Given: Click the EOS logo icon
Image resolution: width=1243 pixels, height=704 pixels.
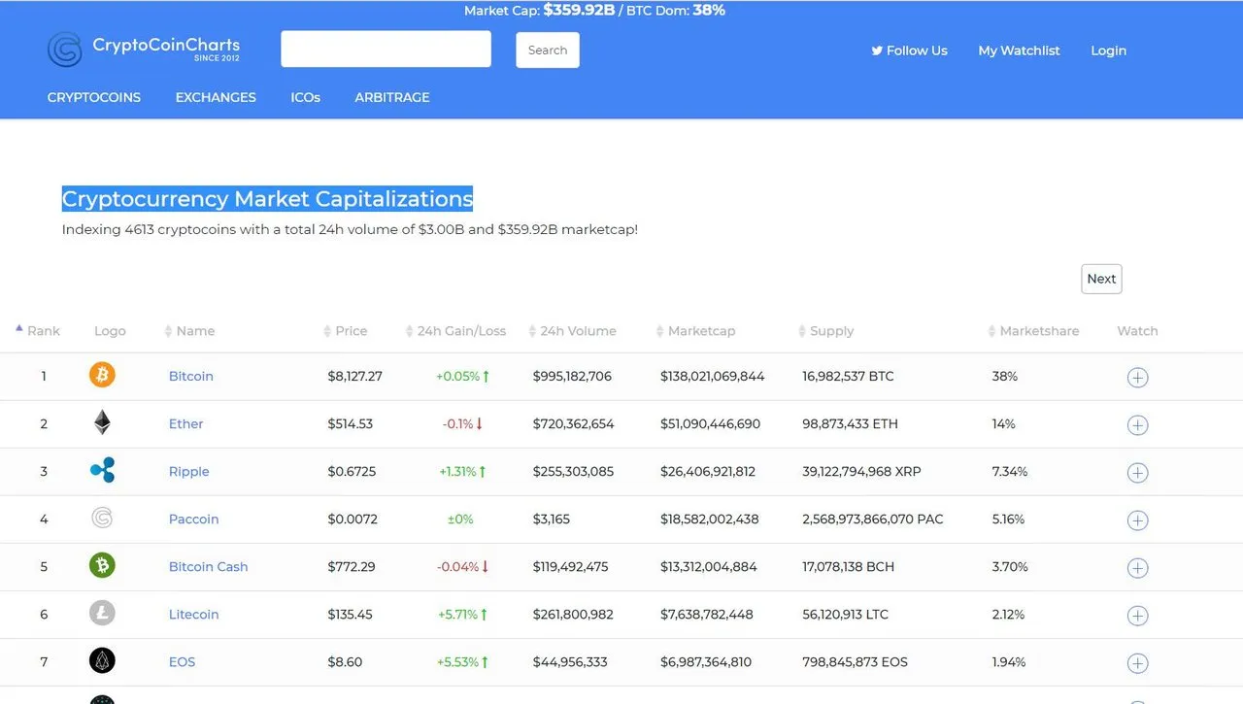Looking at the screenshot, I should click(x=102, y=660).
